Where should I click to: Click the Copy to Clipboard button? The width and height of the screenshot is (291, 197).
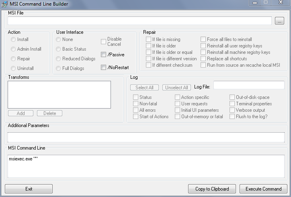[212, 189]
